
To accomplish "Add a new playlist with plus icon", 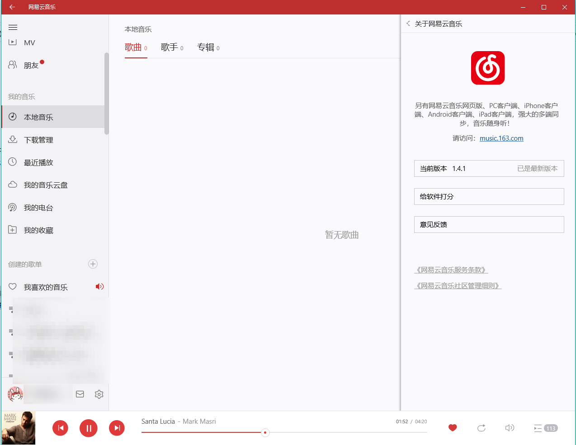I will coord(93,264).
